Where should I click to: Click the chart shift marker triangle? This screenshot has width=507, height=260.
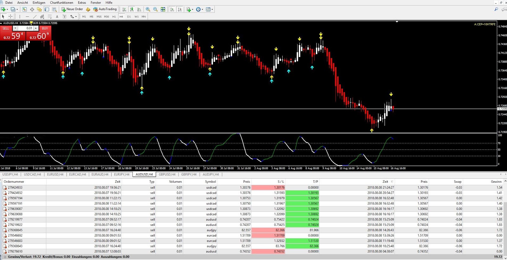397,22
